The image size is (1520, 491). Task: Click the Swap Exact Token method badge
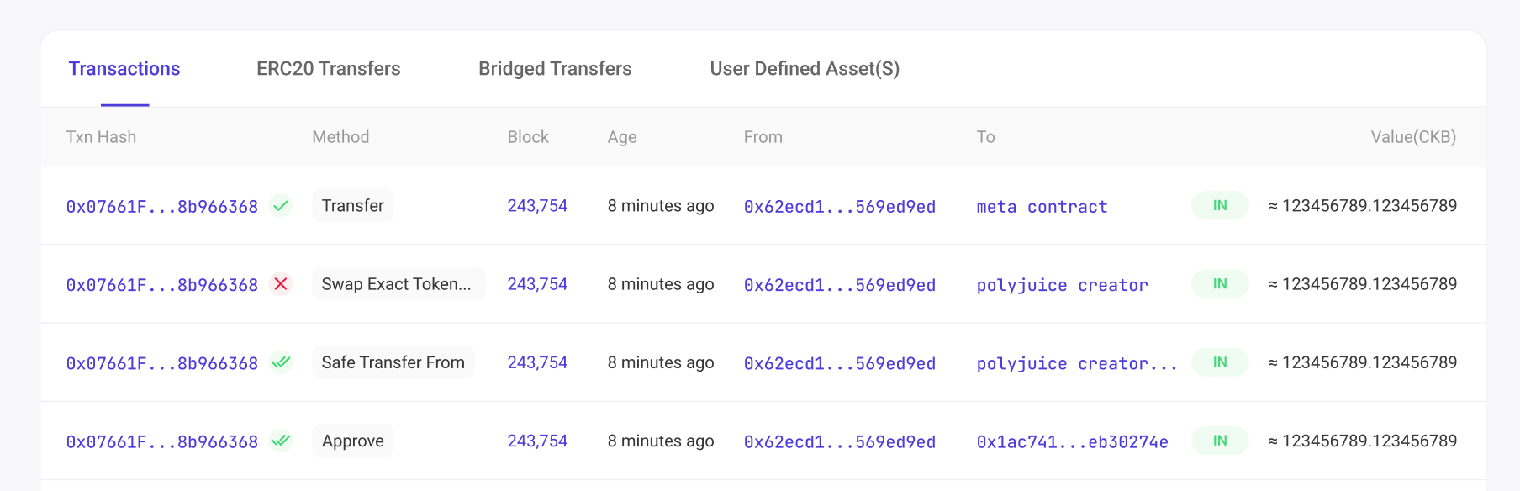397,284
